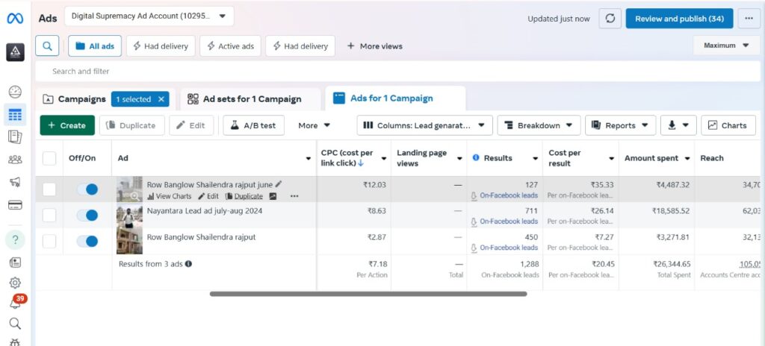This screenshot has width=765, height=346.
Task: Select the Ads for 1 Campaign tab
Action: click(395, 98)
